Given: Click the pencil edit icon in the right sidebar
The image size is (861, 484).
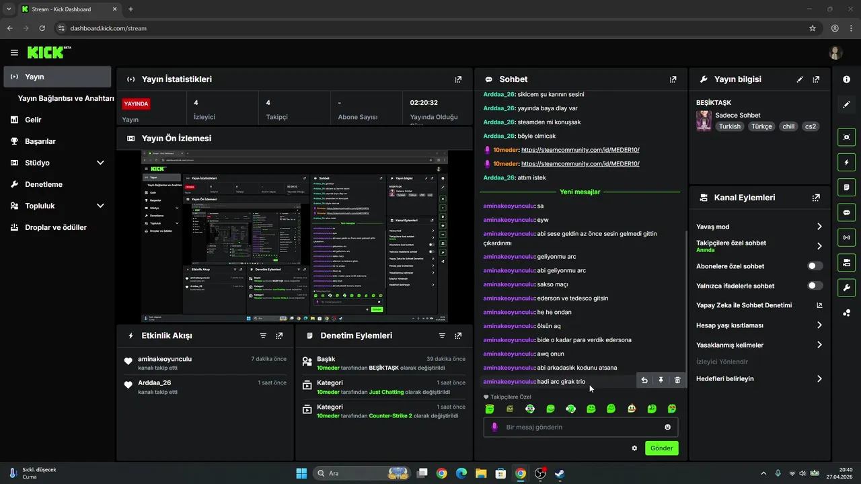Looking at the screenshot, I should point(846,104).
